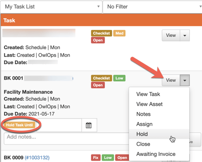Click the hold-until date input field
The height and width of the screenshot is (162, 202).
59,125
